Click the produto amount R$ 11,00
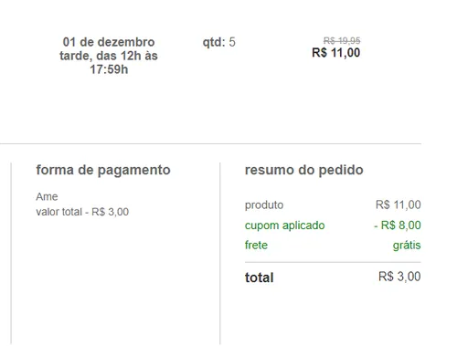 click(x=399, y=204)
